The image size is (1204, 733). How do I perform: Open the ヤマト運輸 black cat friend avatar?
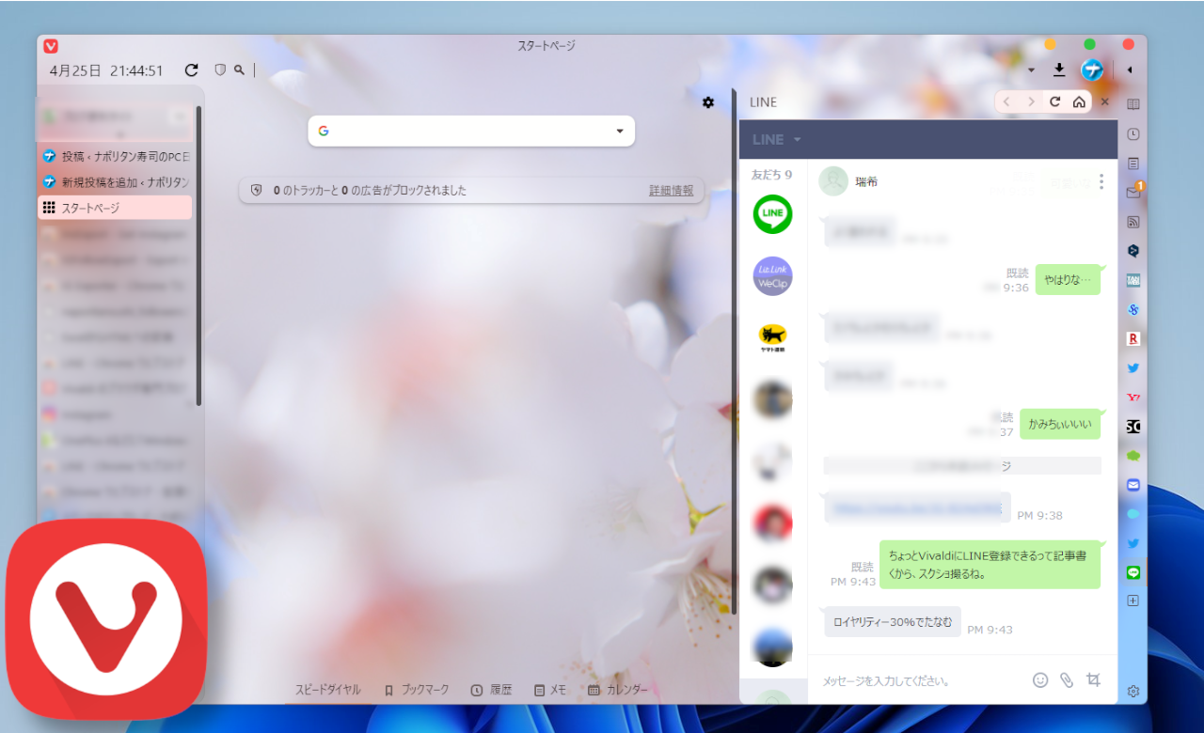click(773, 338)
